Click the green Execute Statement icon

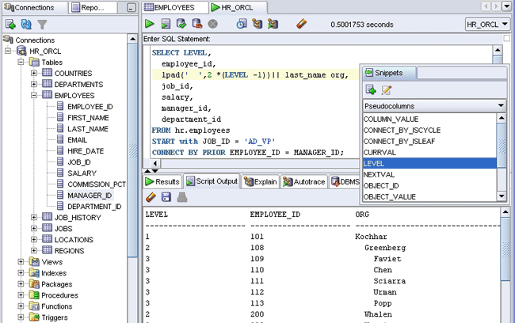[x=150, y=25]
